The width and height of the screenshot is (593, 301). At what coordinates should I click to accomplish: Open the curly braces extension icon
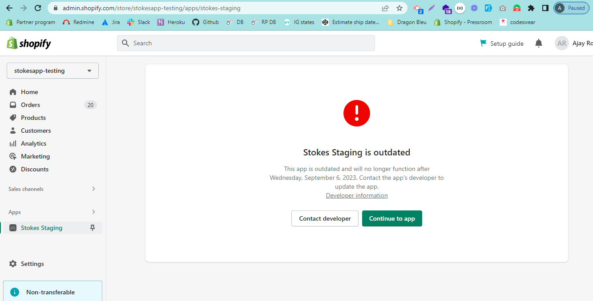[460, 8]
